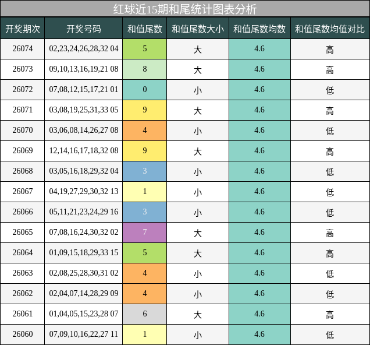The image size is (370, 345).
Task: Click gray tail cell 6 for 26061
Action: (x=145, y=314)
